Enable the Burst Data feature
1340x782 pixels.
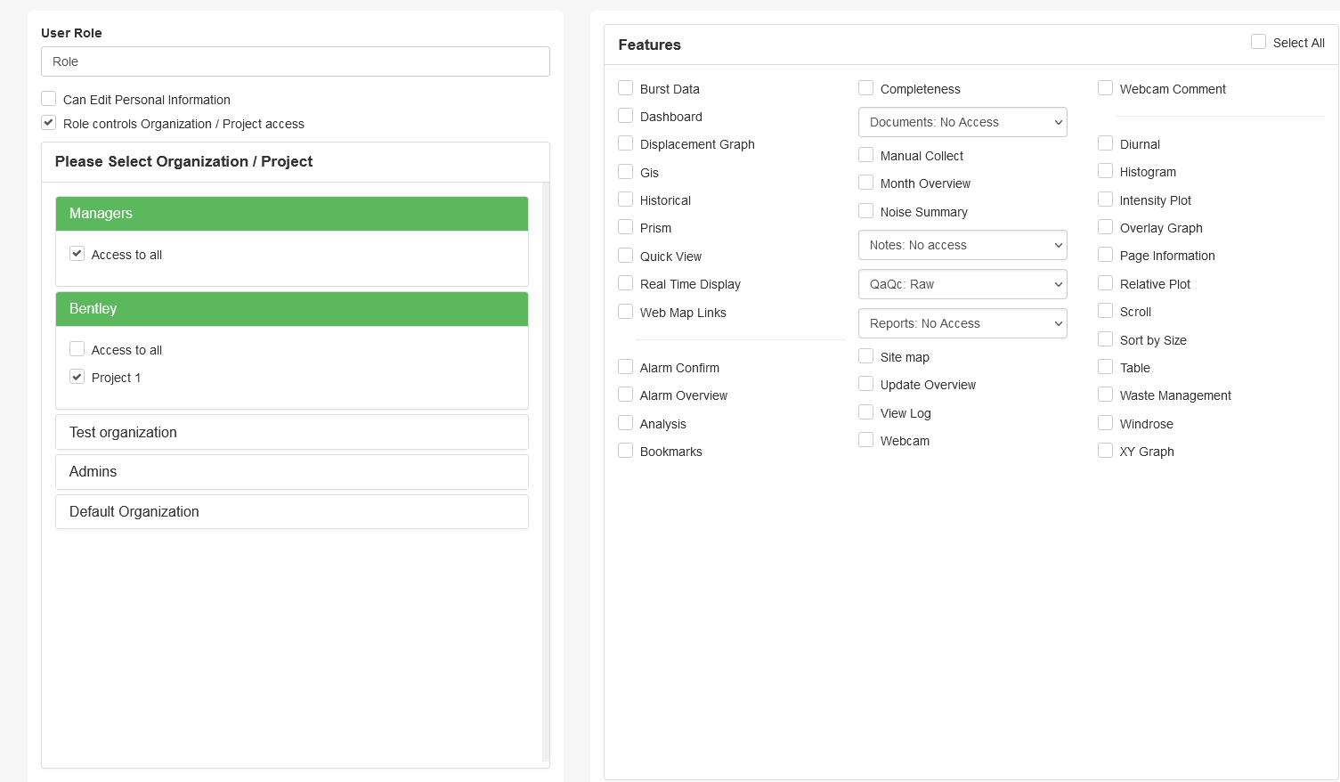coord(626,88)
